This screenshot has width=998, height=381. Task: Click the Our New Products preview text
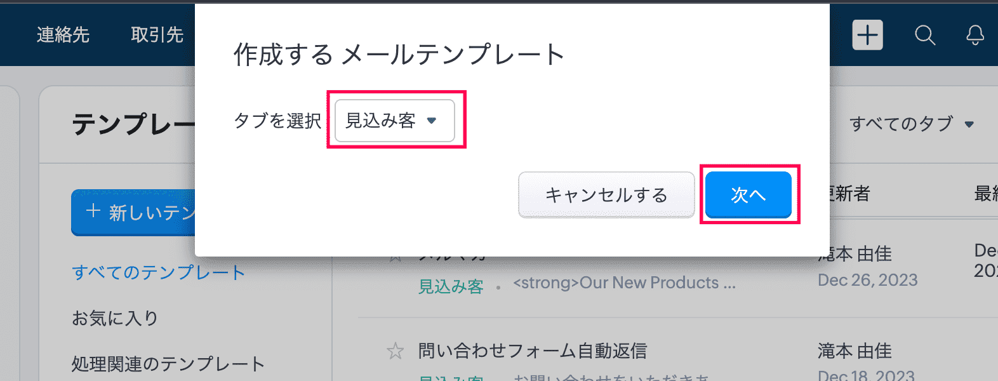click(x=624, y=283)
